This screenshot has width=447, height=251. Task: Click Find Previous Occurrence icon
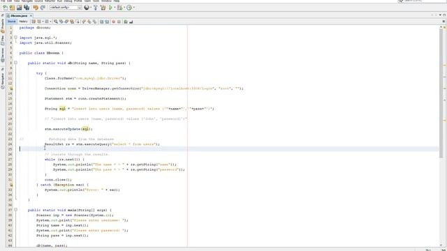[61, 22]
